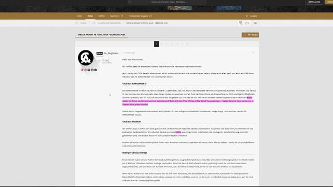Click the breadcrumb home icon
Viewport: 333px width, 187px height.
(76, 23)
